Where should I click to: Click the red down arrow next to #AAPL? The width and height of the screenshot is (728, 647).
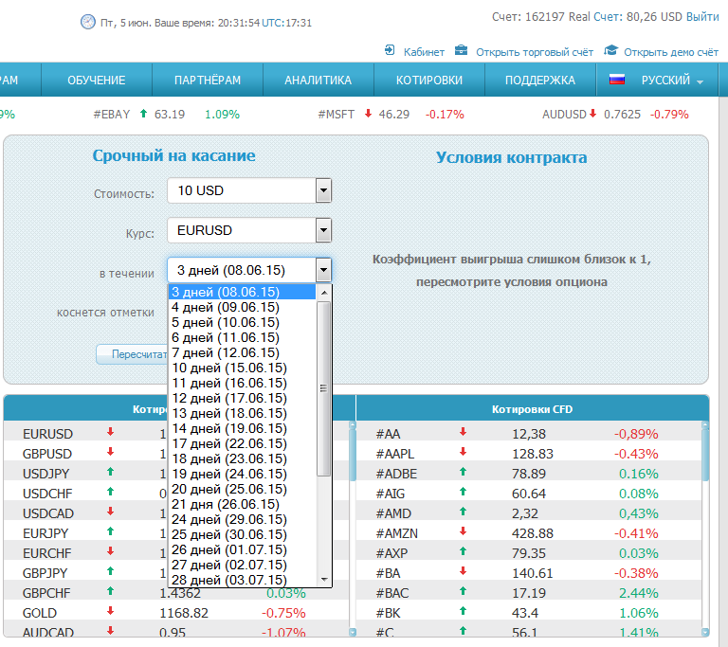463,453
